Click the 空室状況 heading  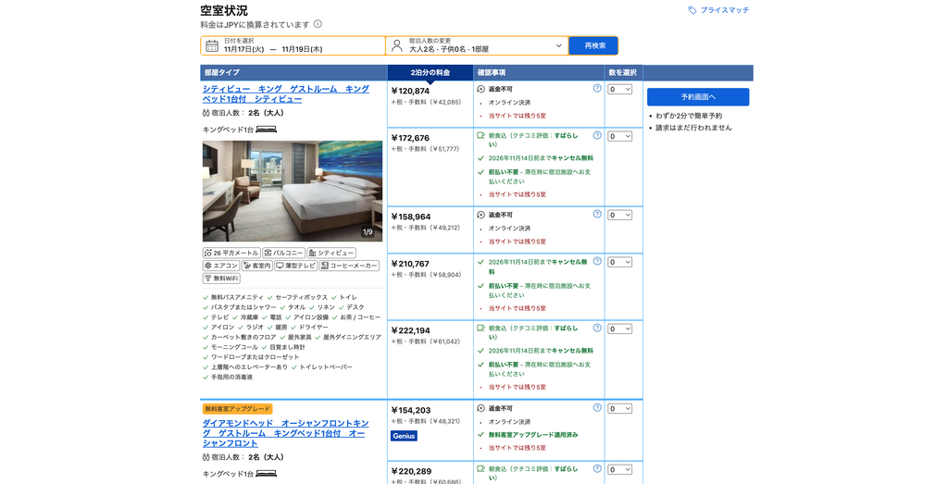[x=224, y=10]
